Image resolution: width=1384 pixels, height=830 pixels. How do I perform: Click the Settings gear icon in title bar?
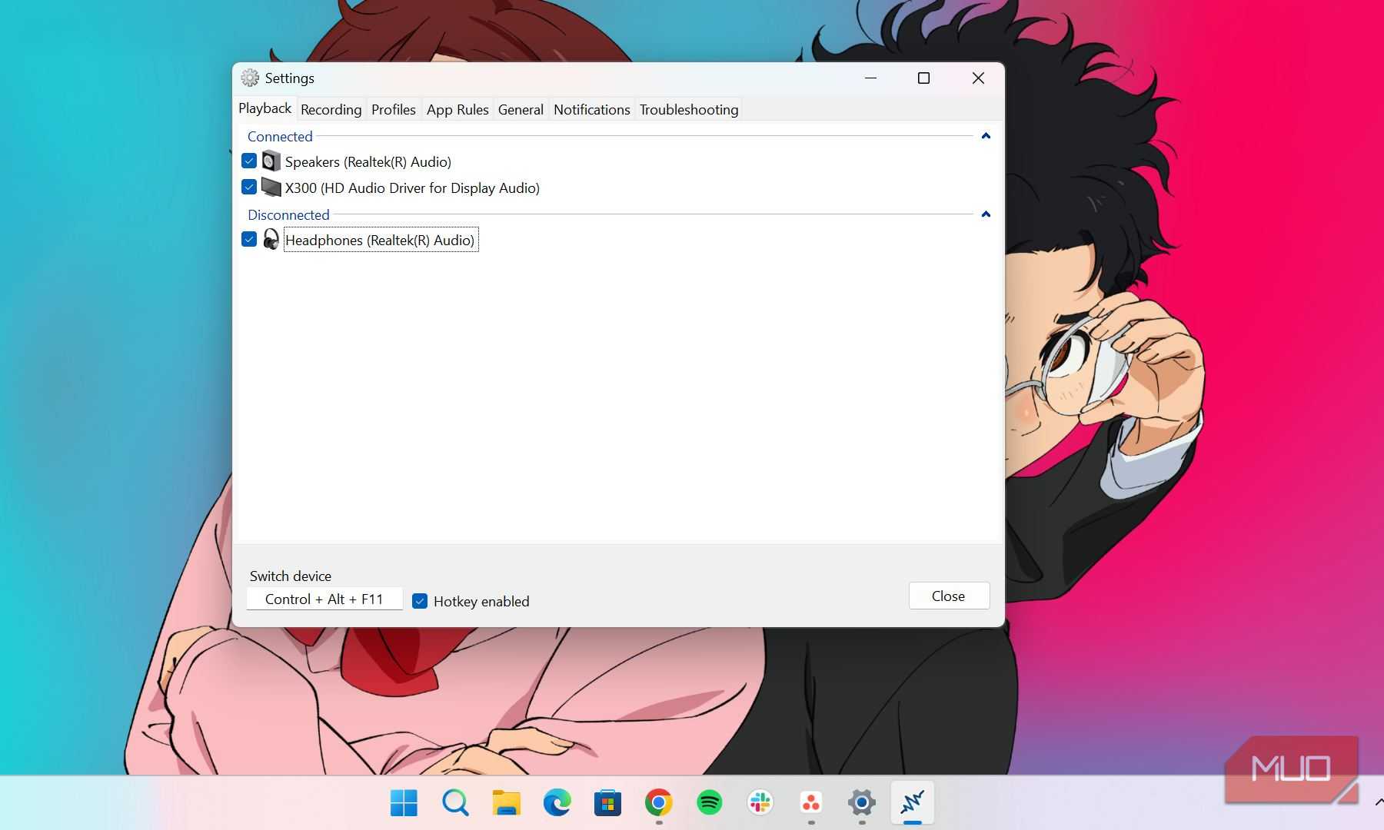tap(250, 78)
